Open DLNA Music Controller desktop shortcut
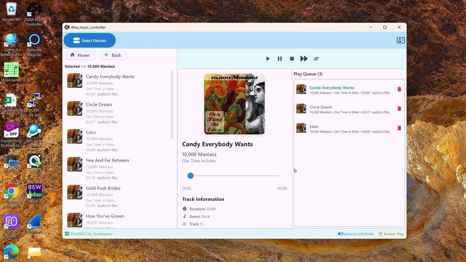This screenshot has height=262, width=466. click(x=34, y=15)
